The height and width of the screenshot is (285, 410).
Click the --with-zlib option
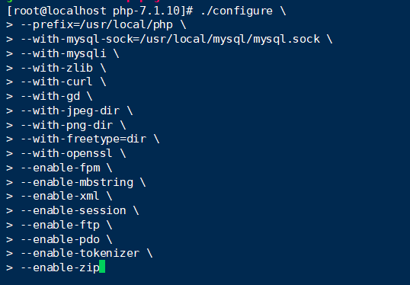[x=56, y=68]
